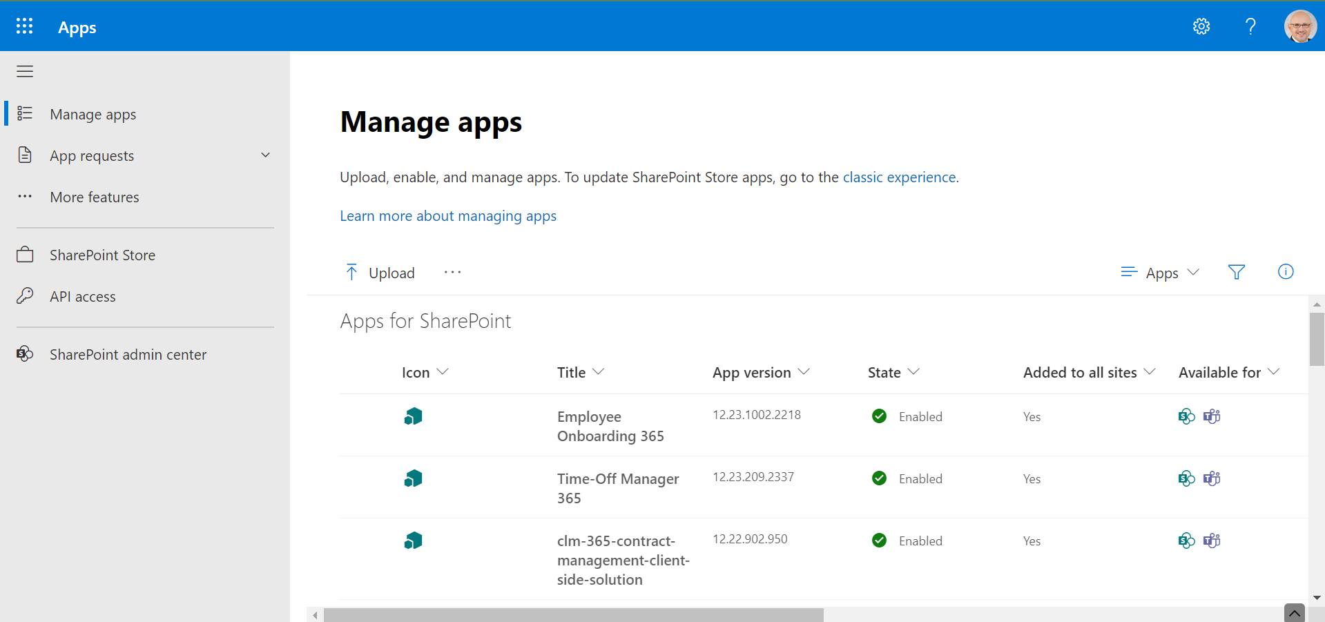1325x622 pixels.
Task: Click the Help question mark icon
Action: pyautogui.click(x=1250, y=26)
